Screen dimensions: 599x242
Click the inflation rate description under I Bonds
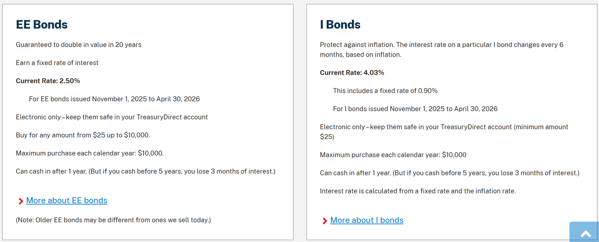[418, 191]
